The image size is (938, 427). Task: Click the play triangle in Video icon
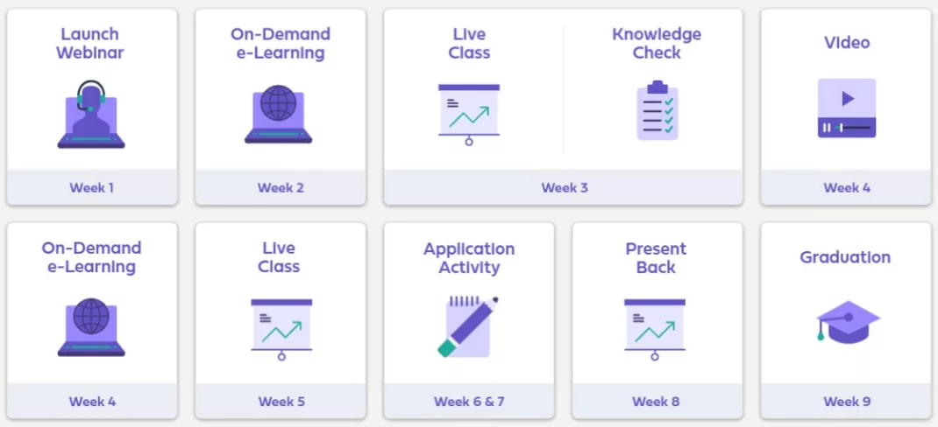tap(848, 99)
